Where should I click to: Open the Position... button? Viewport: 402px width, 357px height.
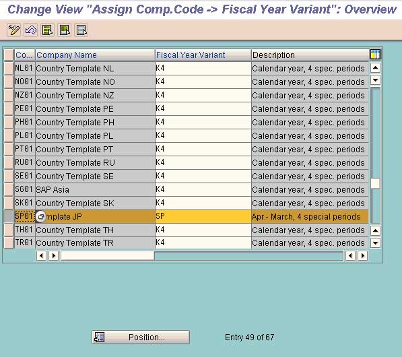pos(141,337)
